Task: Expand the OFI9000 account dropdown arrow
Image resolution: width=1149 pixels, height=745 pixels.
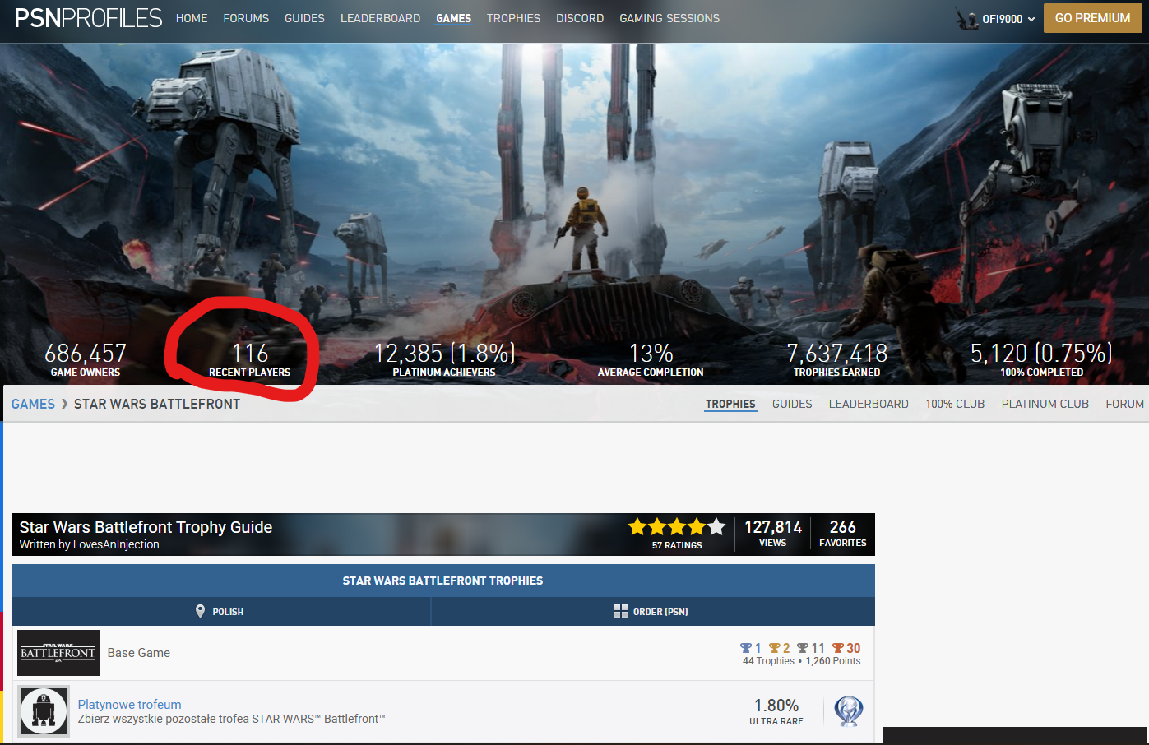Action: [1031, 19]
